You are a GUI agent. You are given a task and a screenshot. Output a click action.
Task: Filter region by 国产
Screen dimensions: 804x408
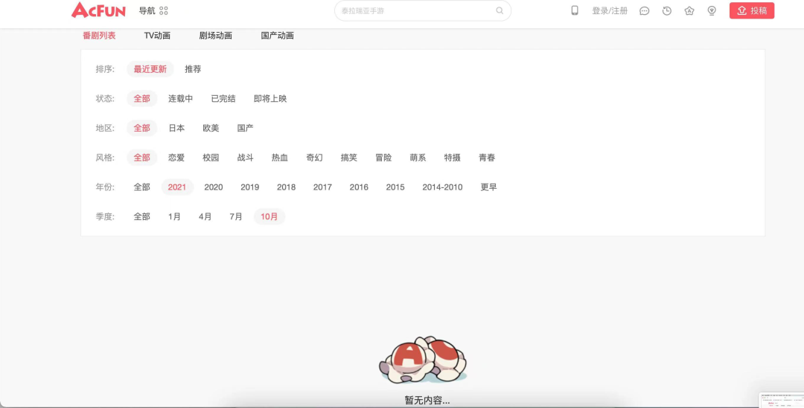click(245, 128)
